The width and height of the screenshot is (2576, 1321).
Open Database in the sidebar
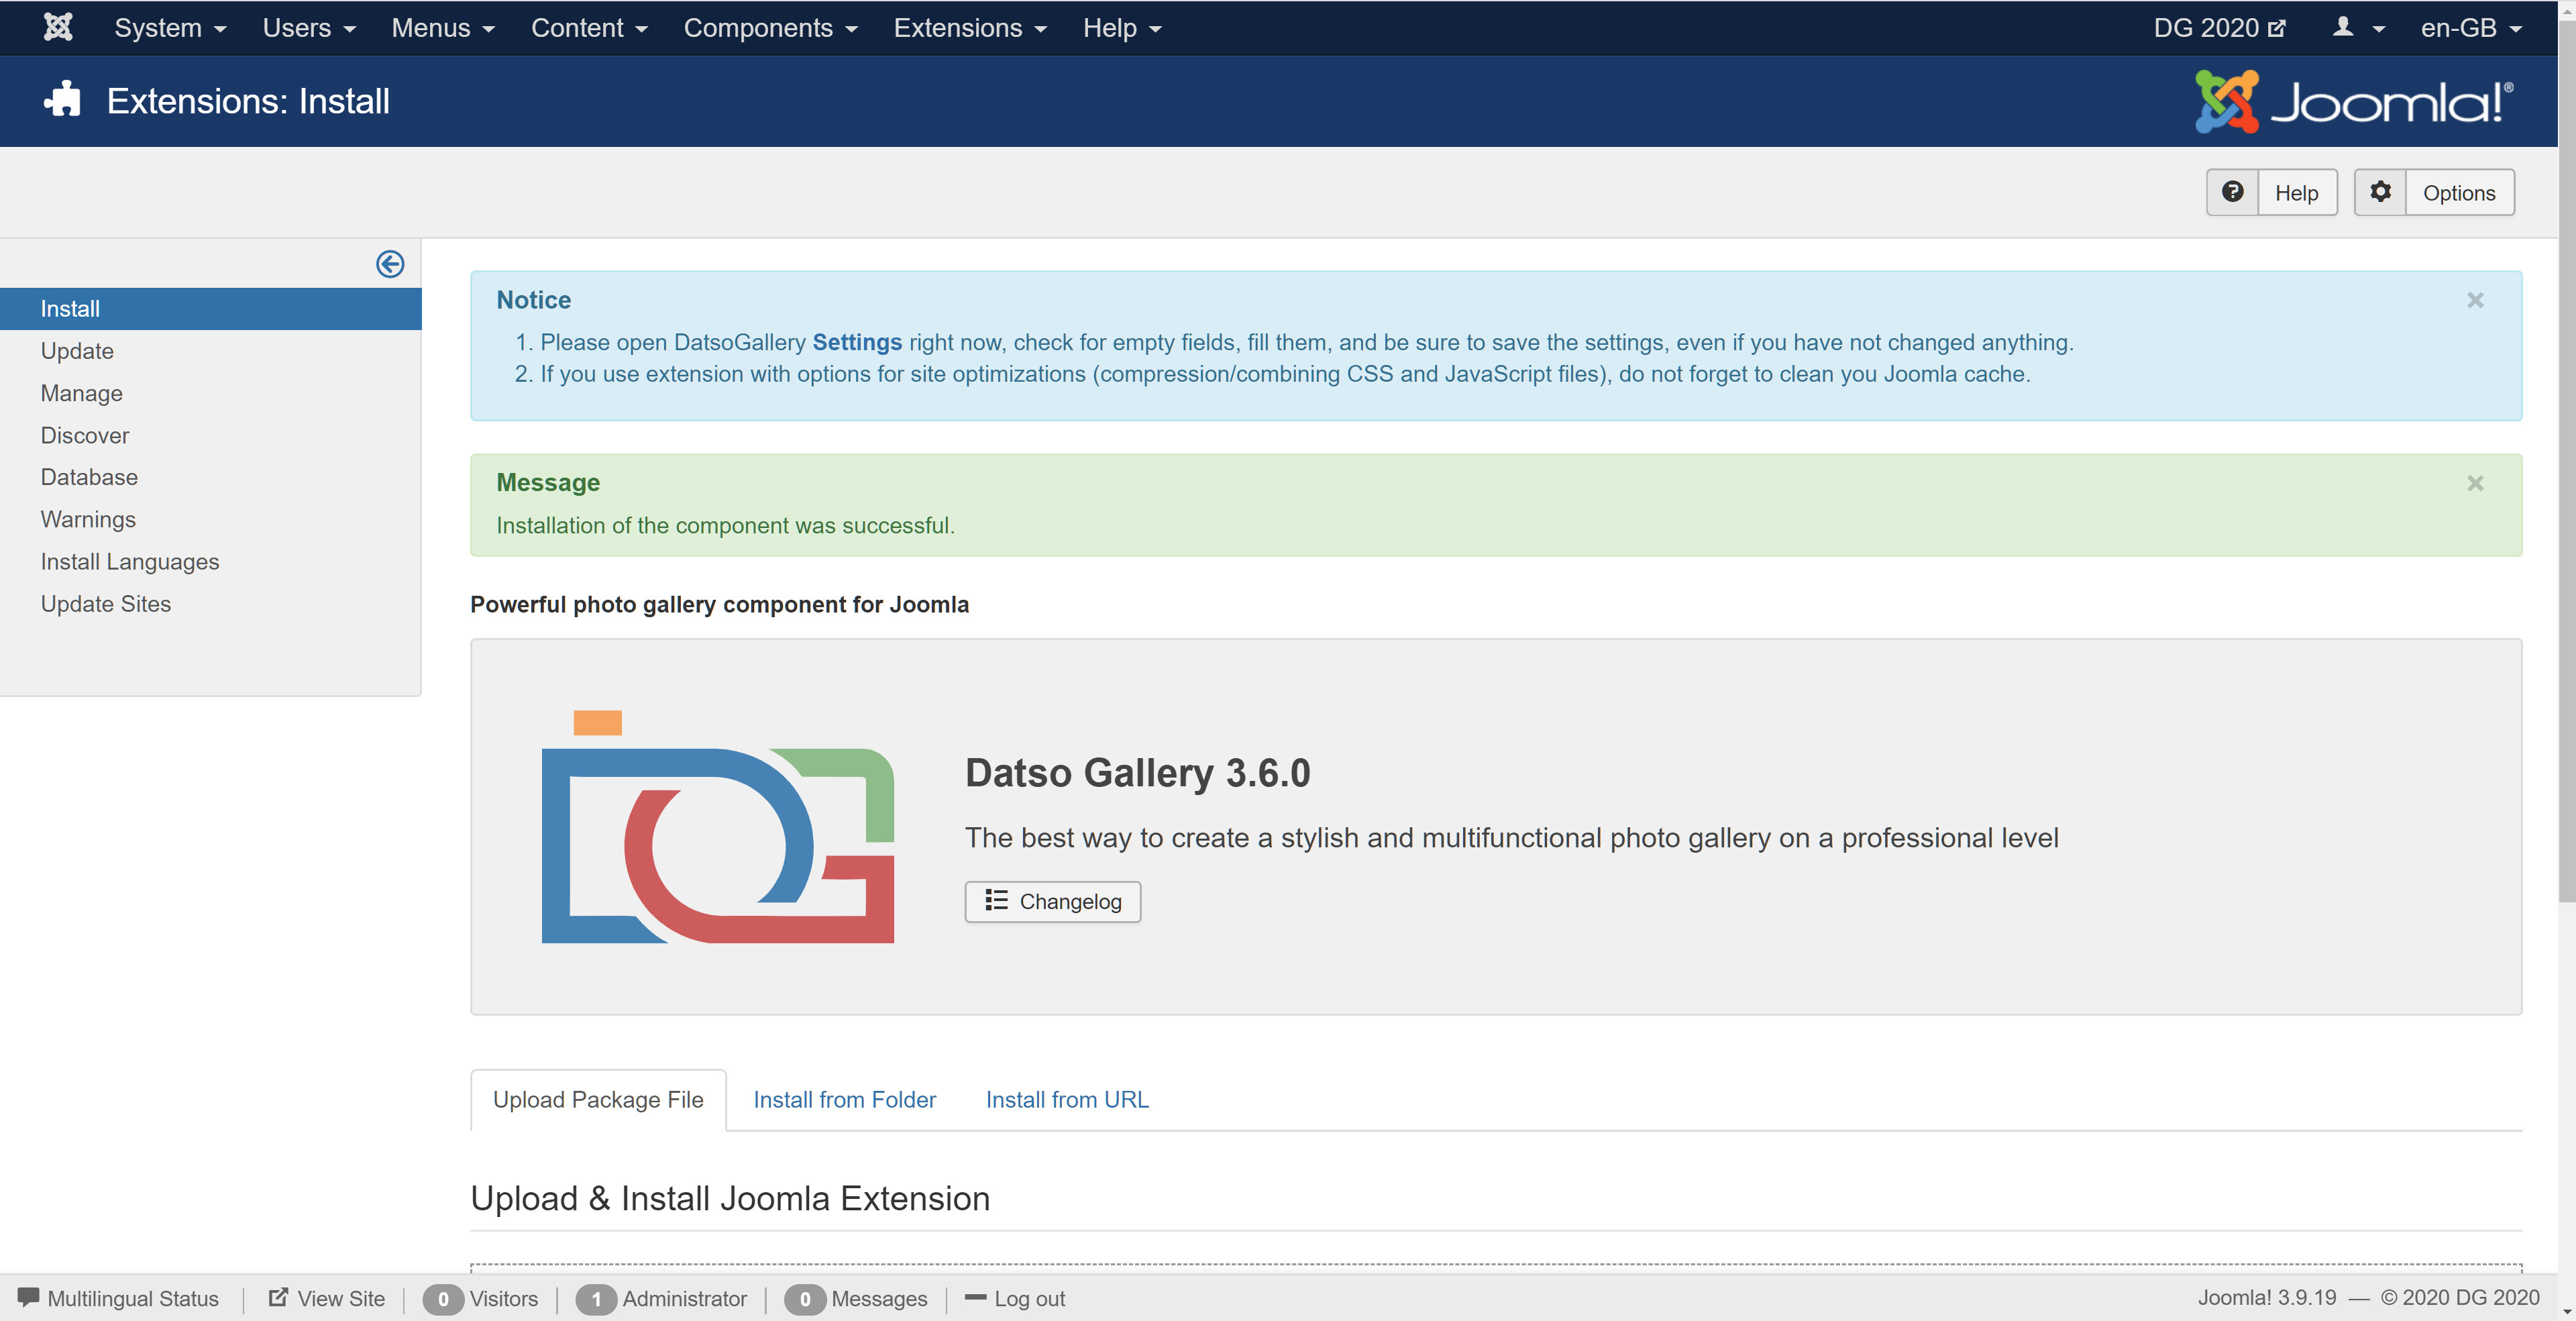click(89, 477)
